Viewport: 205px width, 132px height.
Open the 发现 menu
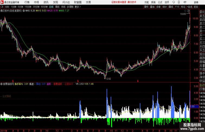[x=56, y=2]
